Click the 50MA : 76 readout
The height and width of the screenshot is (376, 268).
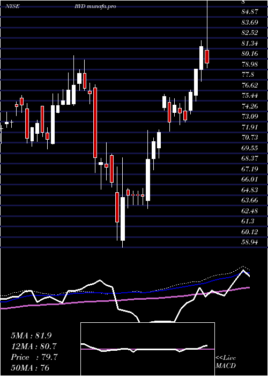click(x=30, y=367)
